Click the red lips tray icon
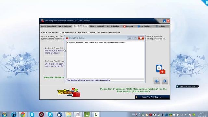This screenshot has width=208, height=117. [x=150, y=115]
